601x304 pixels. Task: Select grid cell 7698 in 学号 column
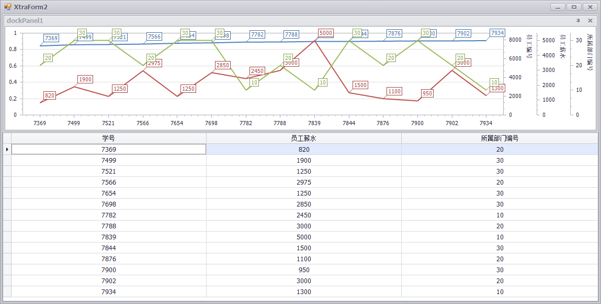[x=108, y=204]
